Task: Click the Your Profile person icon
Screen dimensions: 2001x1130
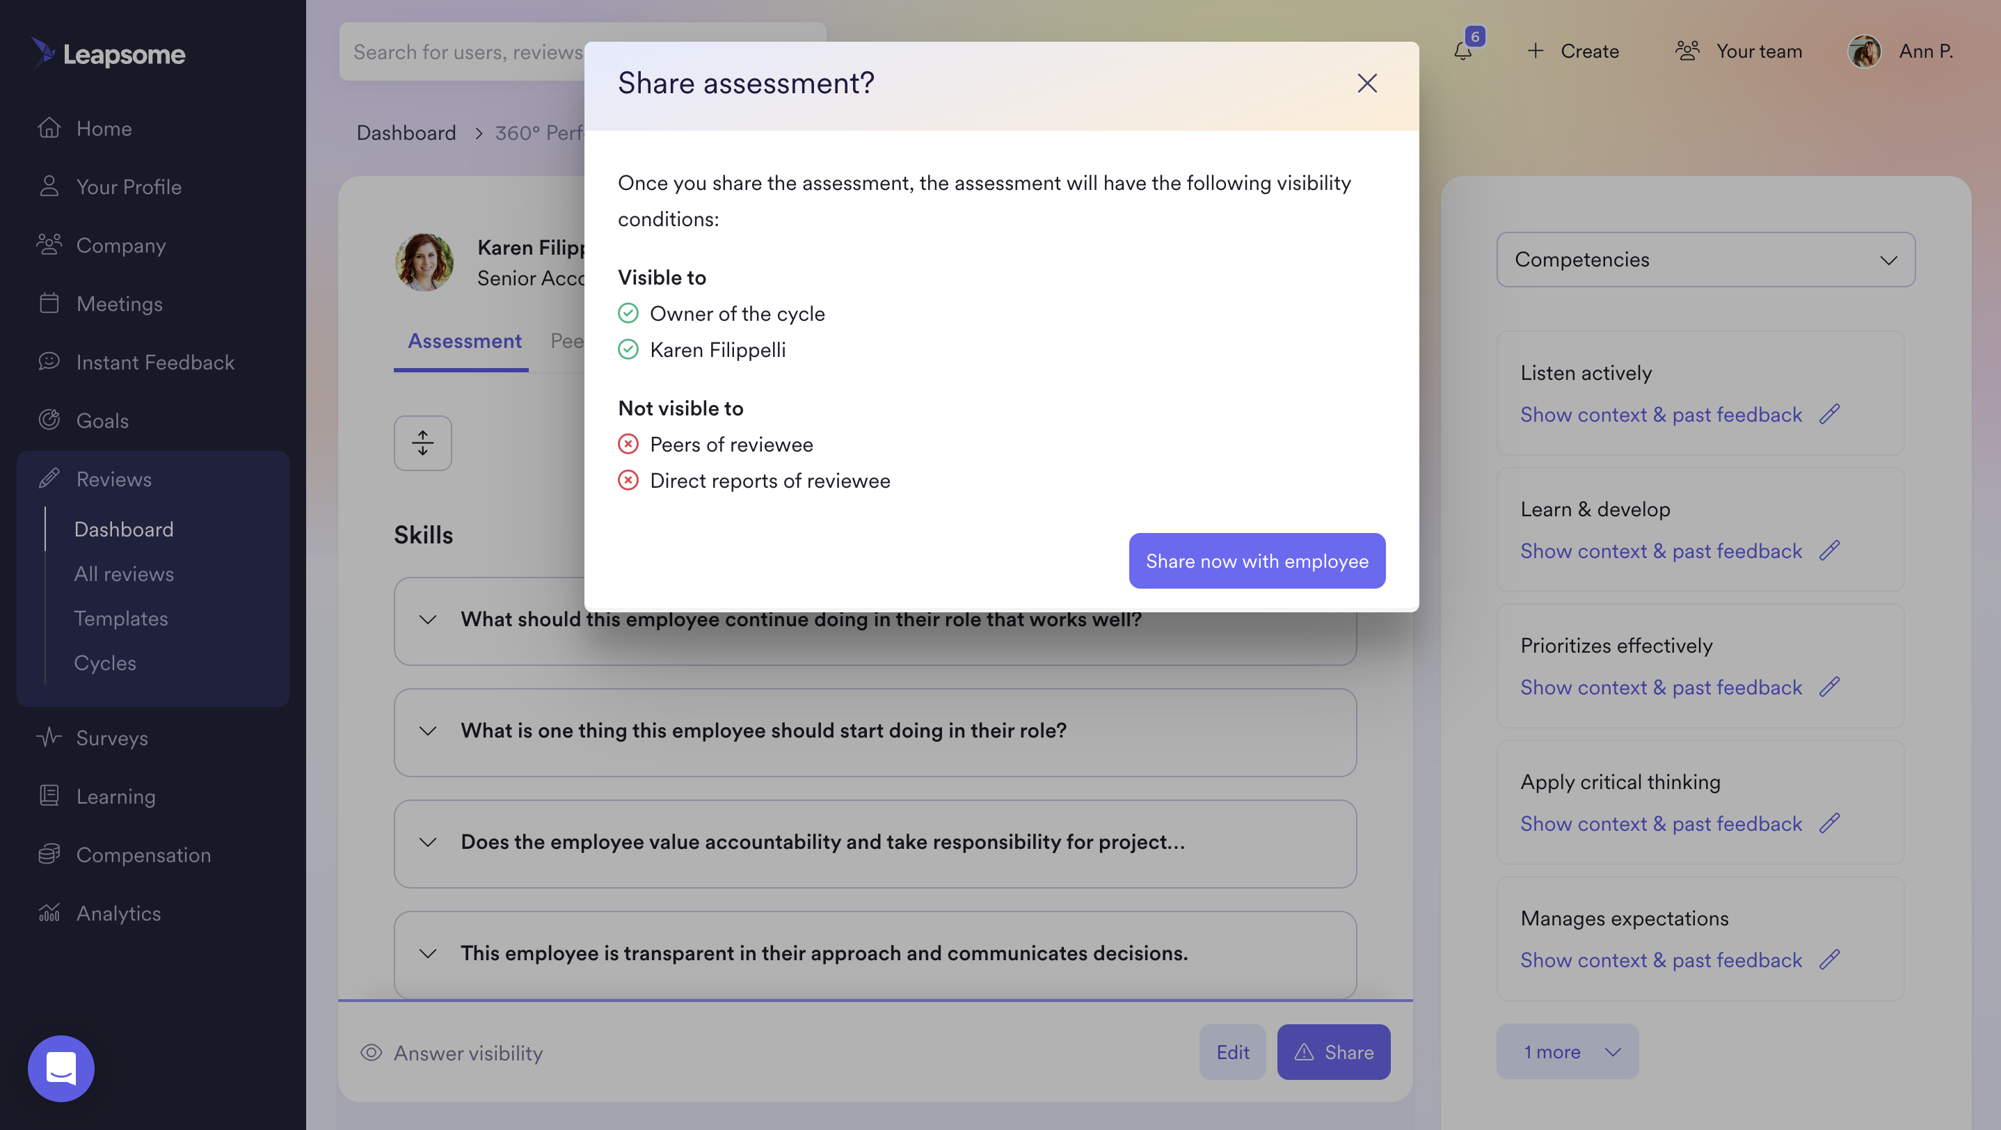Action: 49,186
